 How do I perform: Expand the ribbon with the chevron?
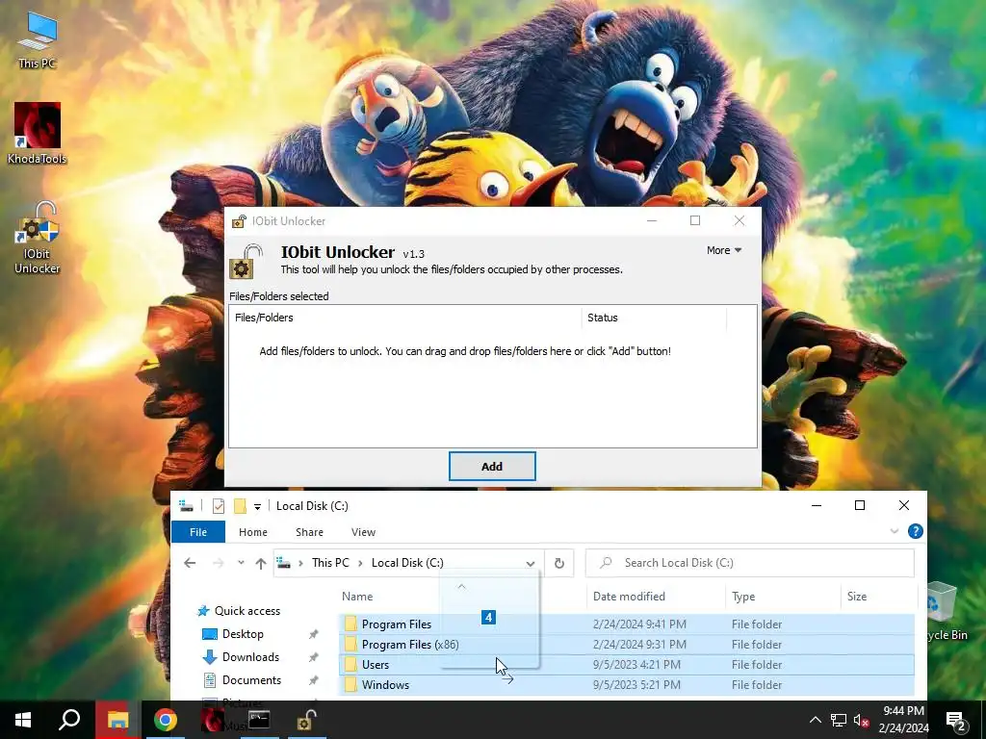(x=895, y=531)
